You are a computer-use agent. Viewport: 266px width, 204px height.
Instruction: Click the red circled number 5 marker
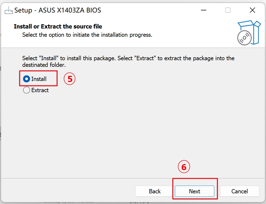tap(70, 79)
